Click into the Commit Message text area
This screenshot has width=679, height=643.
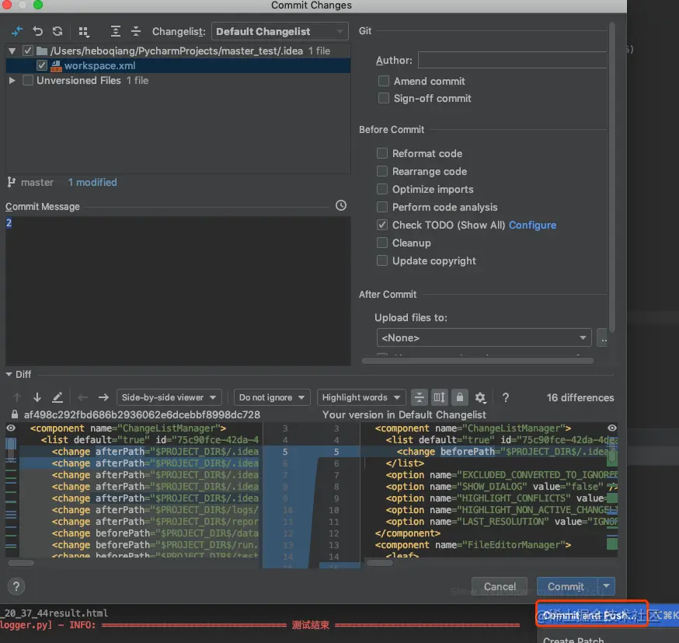[178, 291]
